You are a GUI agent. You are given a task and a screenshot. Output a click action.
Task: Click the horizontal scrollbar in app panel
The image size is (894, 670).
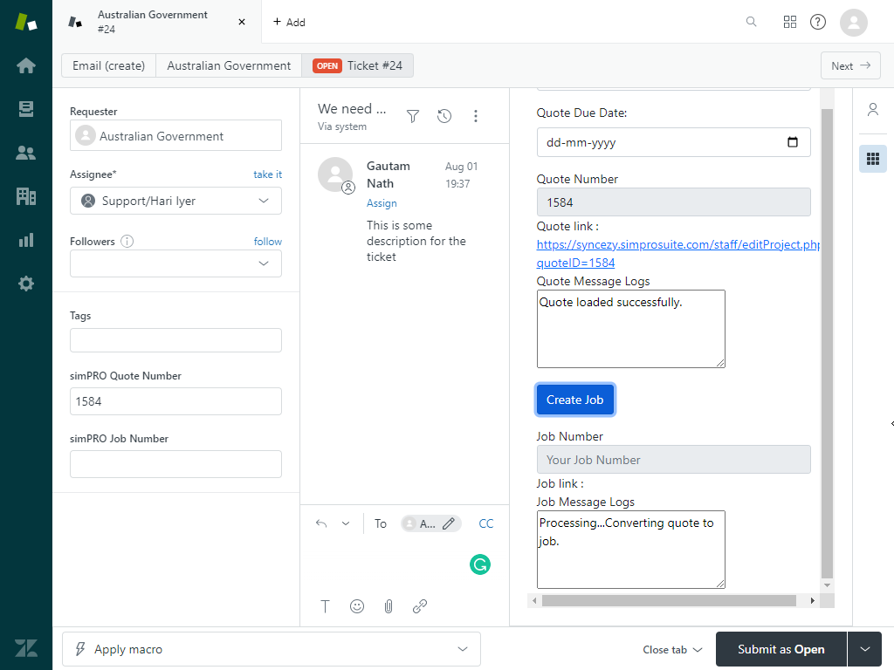point(668,600)
